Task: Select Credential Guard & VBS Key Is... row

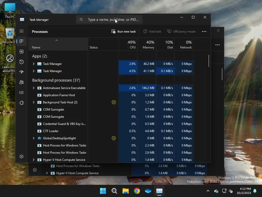Action: pos(111,124)
